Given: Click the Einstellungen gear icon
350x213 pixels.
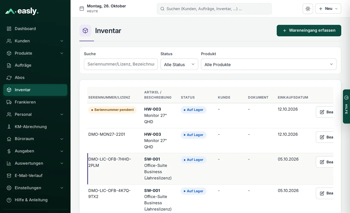Looking at the screenshot, I should [9, 188].
